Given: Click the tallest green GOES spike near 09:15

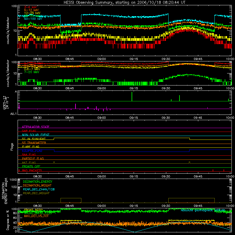Looking at the screenshot, I should pos(132,97).
